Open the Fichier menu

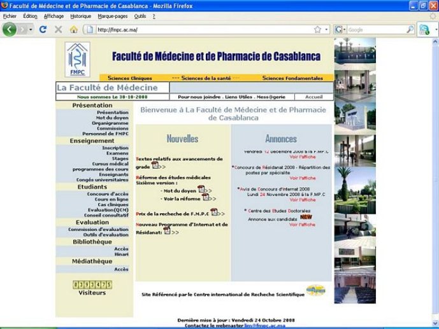pyautogui.click(x=10, y=16)
